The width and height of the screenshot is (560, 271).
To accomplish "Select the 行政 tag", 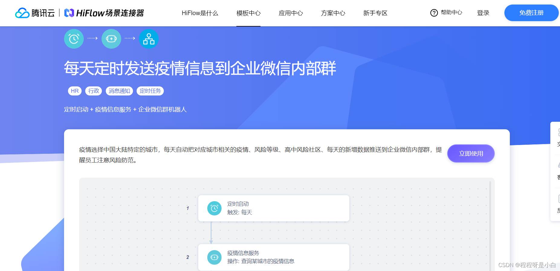I will click(94, 91).
